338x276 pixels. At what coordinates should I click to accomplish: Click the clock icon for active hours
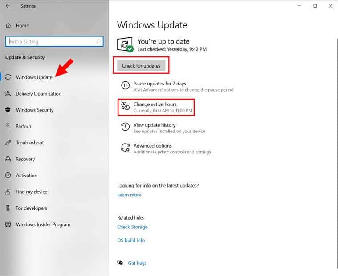(x=125, y=106)
